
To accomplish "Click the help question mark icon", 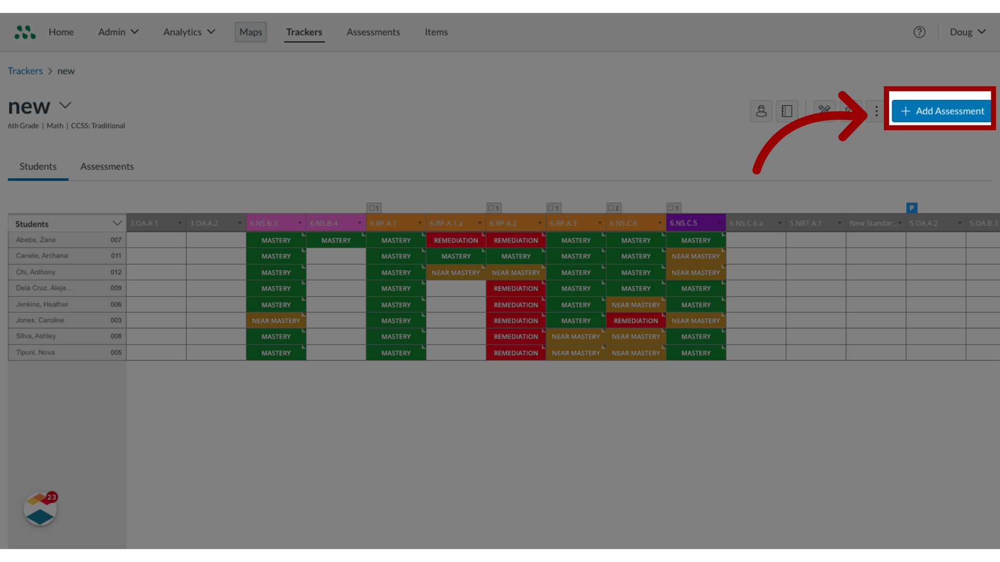I will (x=920, y=32).
